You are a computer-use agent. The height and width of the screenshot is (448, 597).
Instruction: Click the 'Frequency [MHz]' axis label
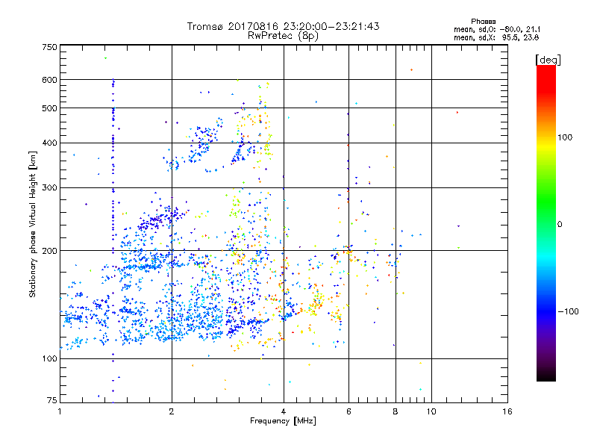[x=283, y=421]
